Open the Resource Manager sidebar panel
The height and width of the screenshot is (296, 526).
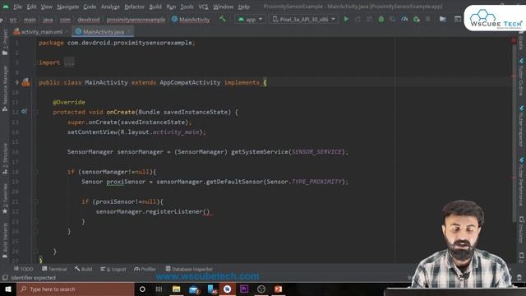[5, 89]
